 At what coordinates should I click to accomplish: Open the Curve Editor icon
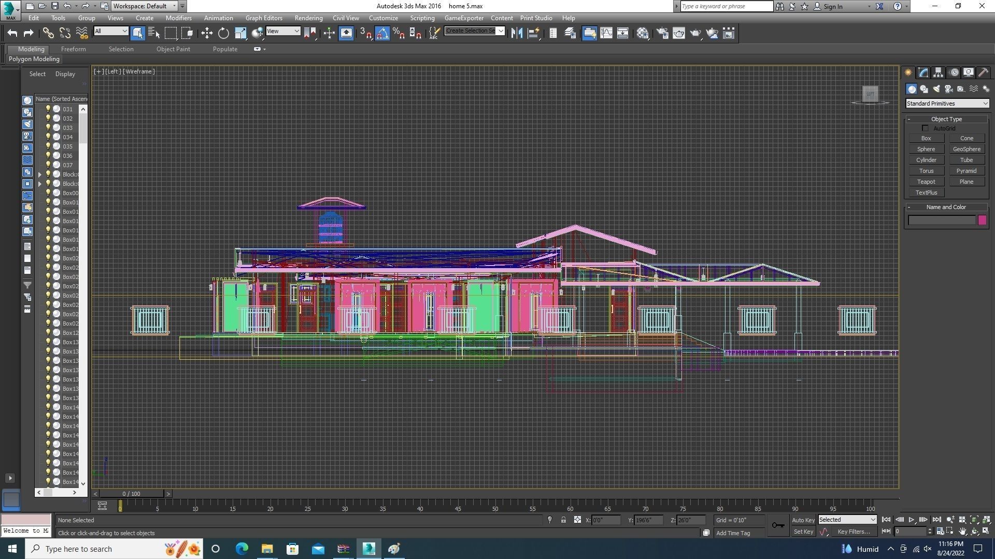[606, 33]
